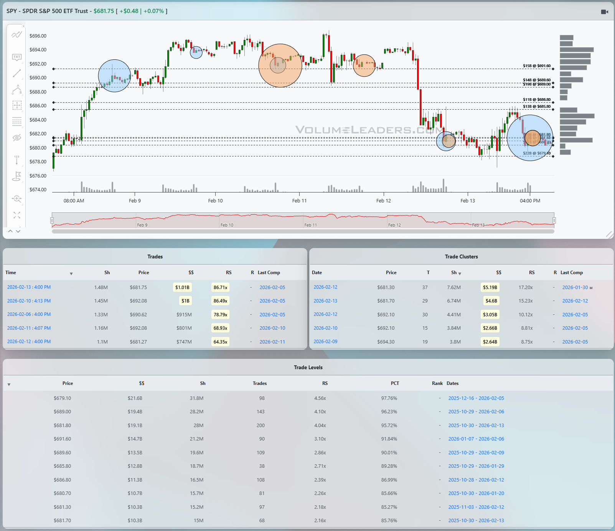Select the TXT text annotation tool

pos(16,57)
